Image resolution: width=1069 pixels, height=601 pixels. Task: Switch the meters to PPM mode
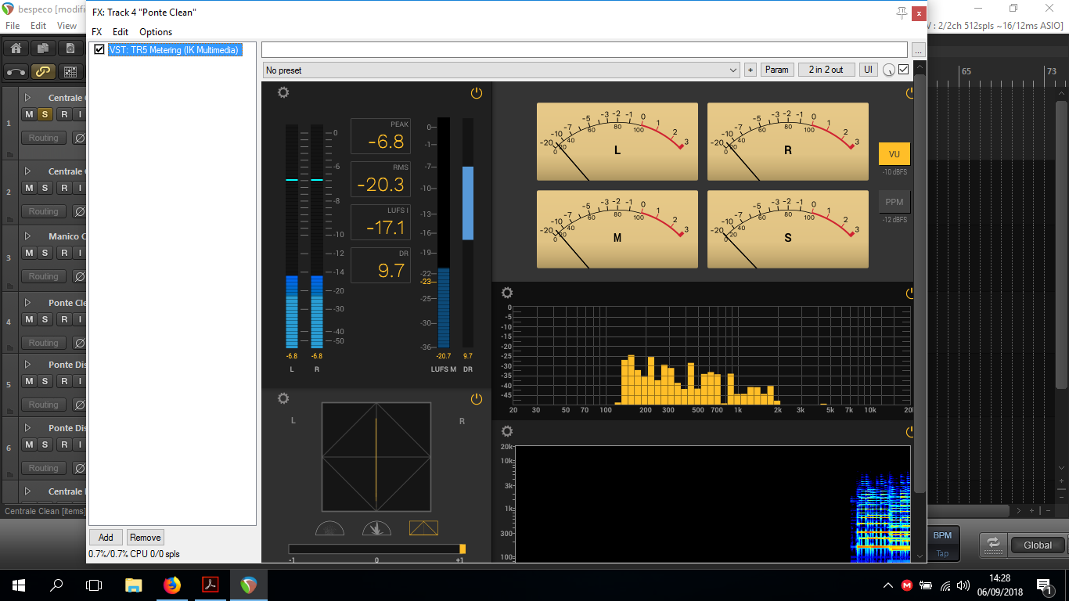(894, 202)
